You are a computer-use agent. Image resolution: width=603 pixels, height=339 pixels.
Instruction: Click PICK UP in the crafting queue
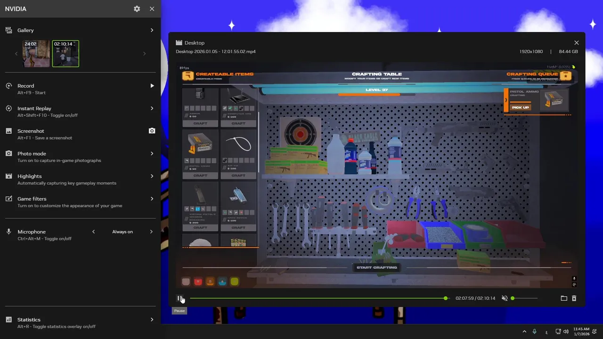click(x=520, y=107)
